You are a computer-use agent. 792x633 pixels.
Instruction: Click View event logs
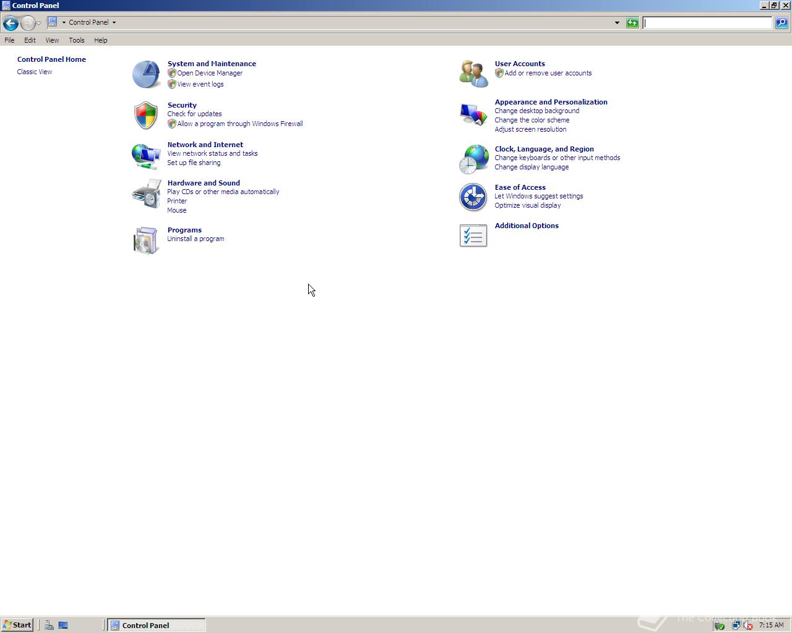tap(200, 84)
